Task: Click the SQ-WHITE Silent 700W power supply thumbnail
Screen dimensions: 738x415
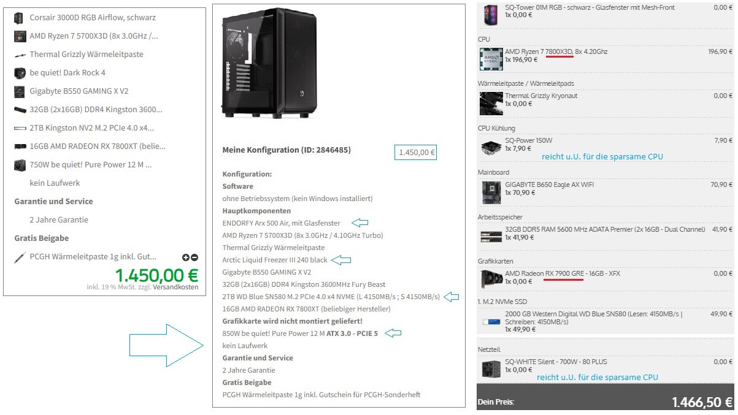Action: pyautogui.click(x=491, y=368)
